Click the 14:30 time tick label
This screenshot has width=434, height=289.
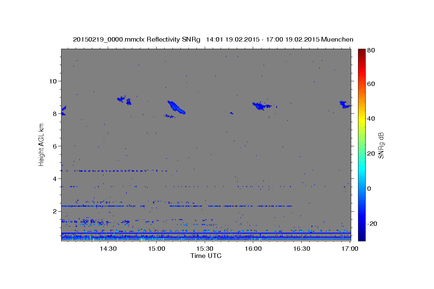point(108,249)
